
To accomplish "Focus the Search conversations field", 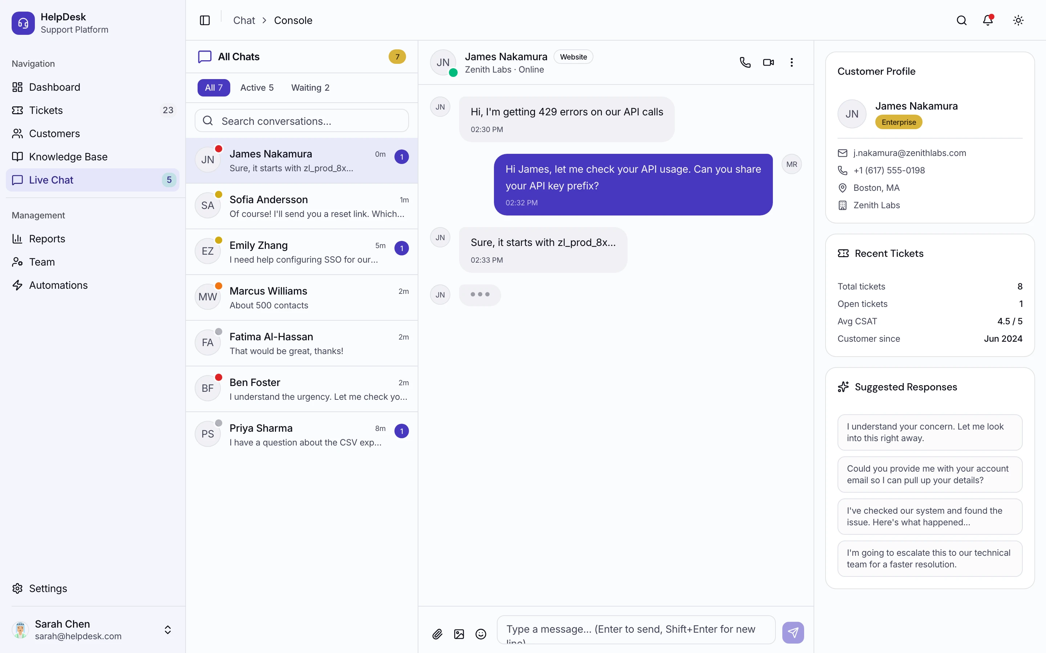I will pyautogui.click(x=302, y=121).
